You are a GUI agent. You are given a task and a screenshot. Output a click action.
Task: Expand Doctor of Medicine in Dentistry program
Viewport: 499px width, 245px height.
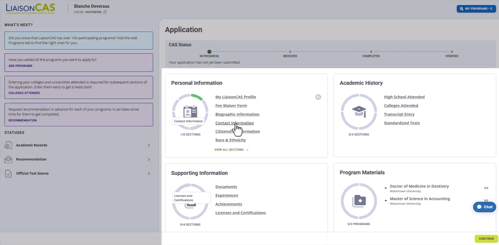(x=386, y=188)
